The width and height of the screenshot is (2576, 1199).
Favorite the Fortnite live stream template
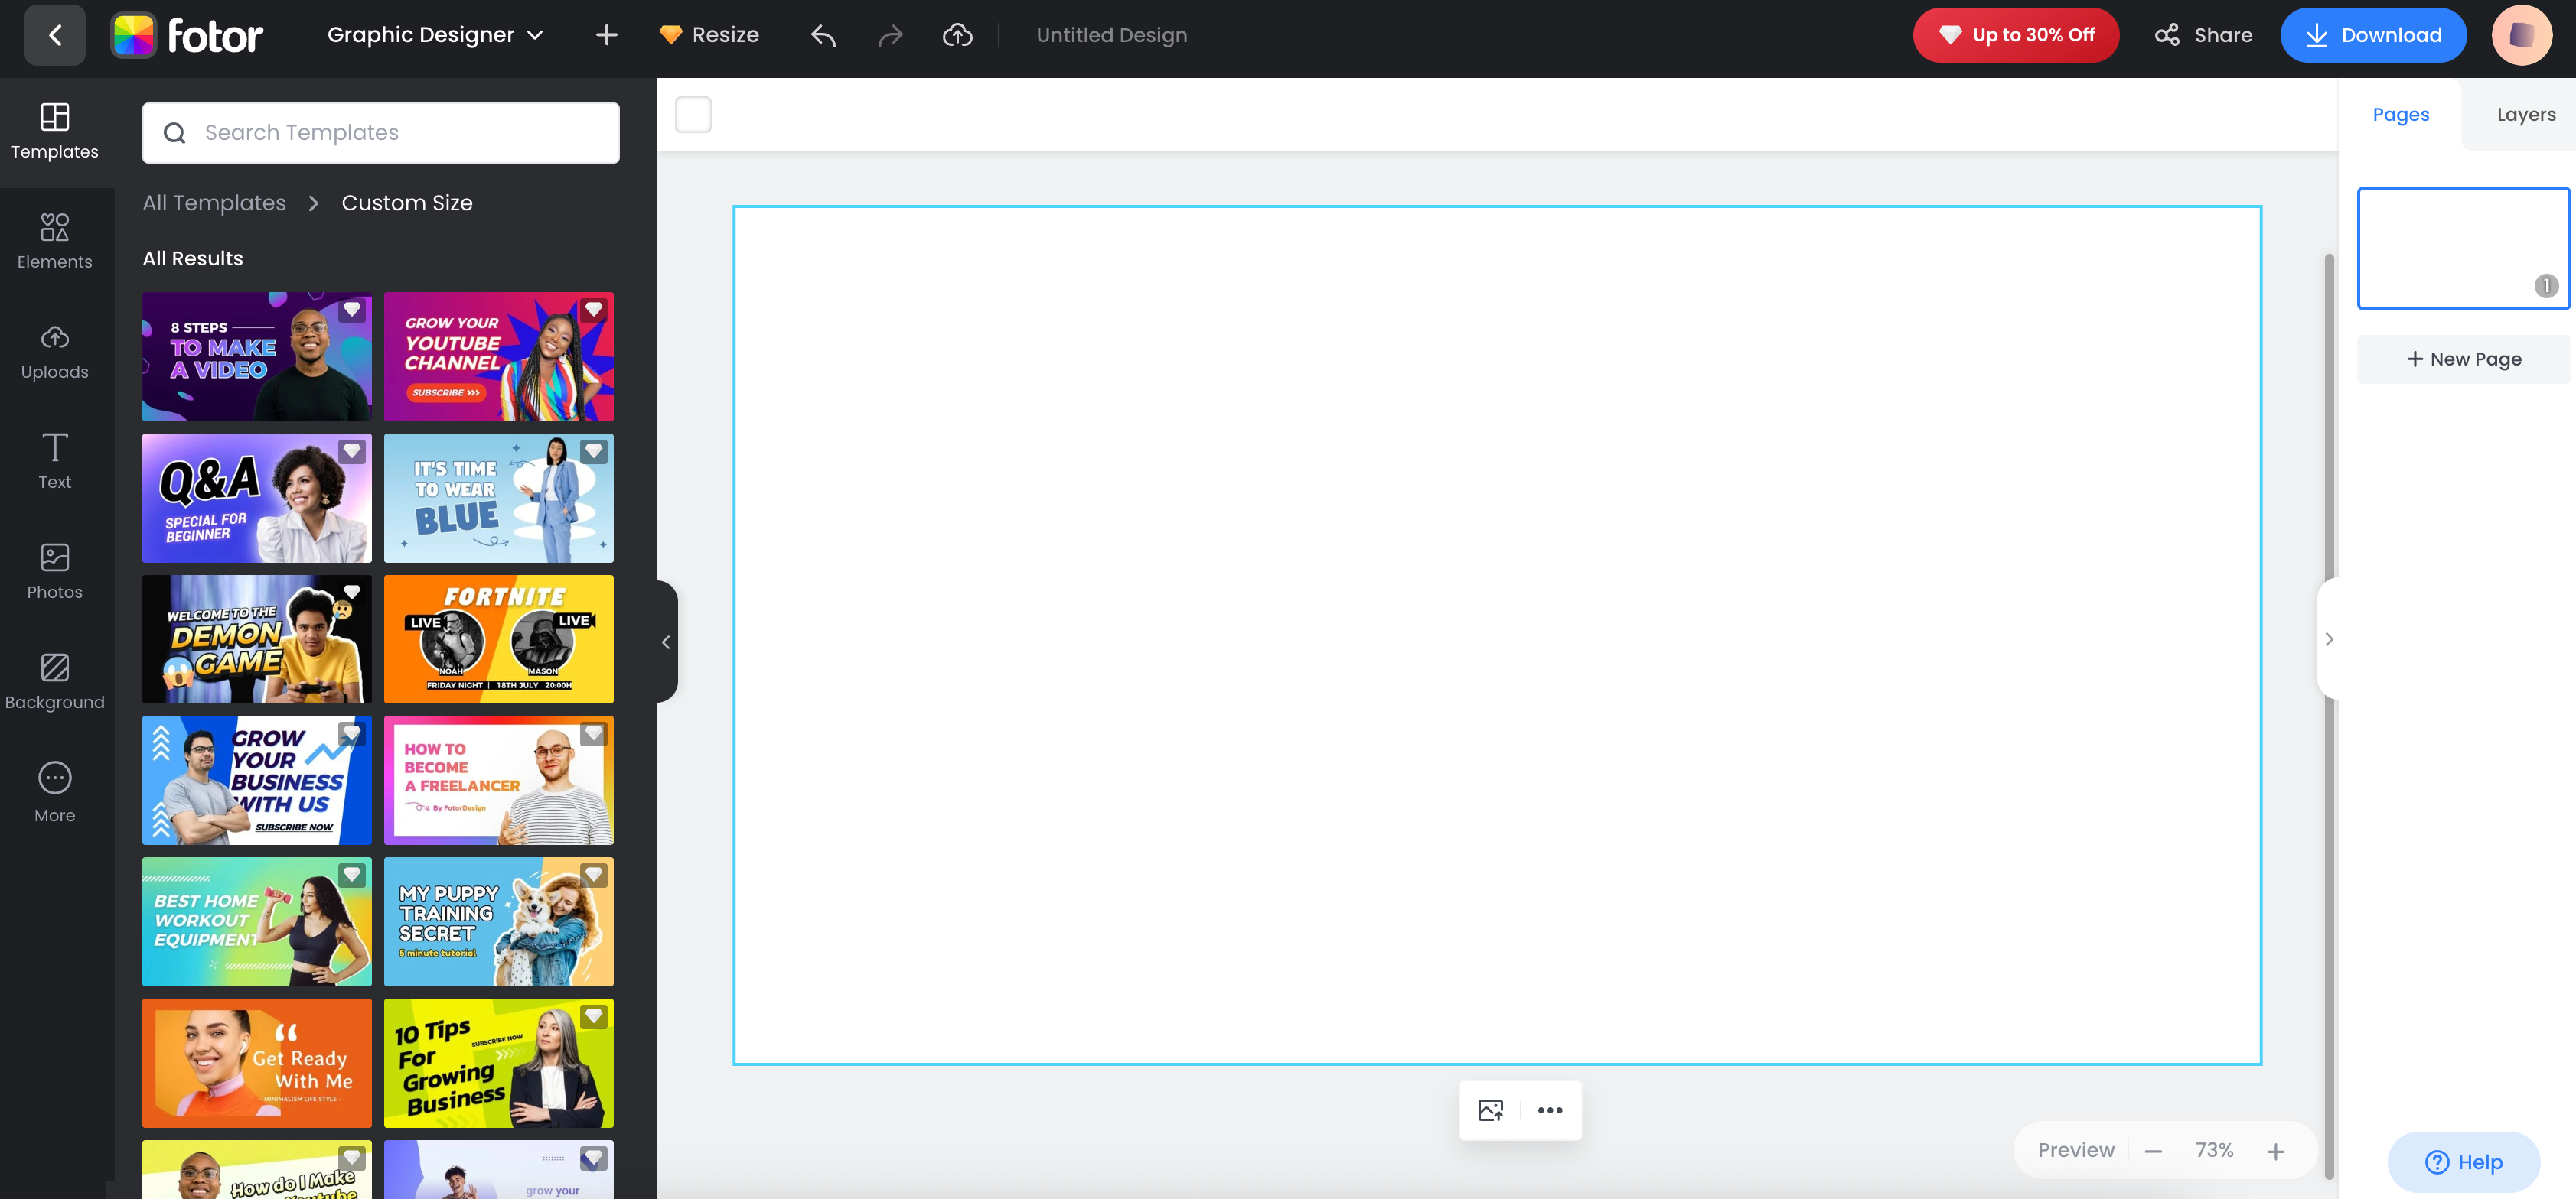tap(594, 592)
